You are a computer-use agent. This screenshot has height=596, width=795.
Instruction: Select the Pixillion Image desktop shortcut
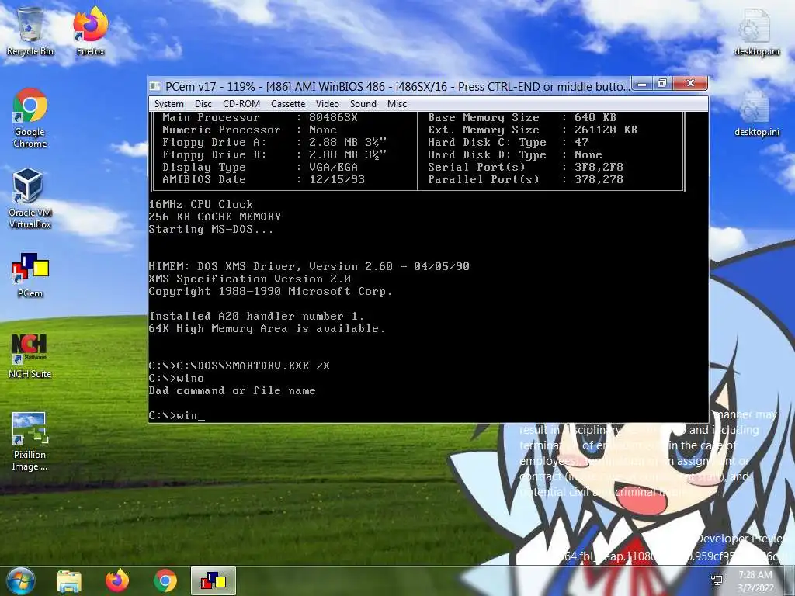(30, 442)
